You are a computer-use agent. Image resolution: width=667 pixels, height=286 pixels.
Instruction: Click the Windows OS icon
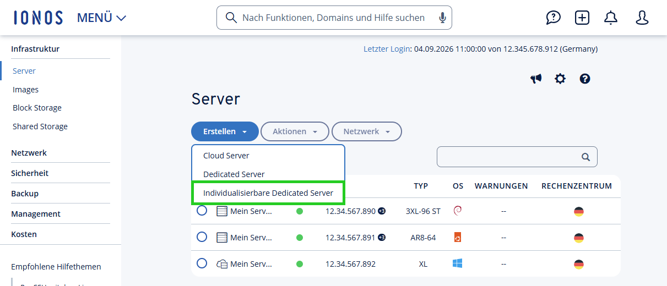[457, 263]
